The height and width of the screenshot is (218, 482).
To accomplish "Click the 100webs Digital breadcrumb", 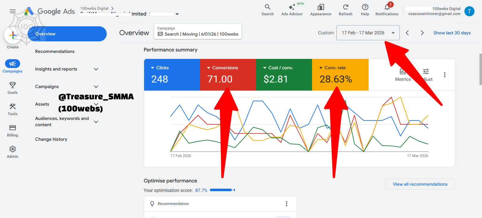I will [x=94, y=8].
